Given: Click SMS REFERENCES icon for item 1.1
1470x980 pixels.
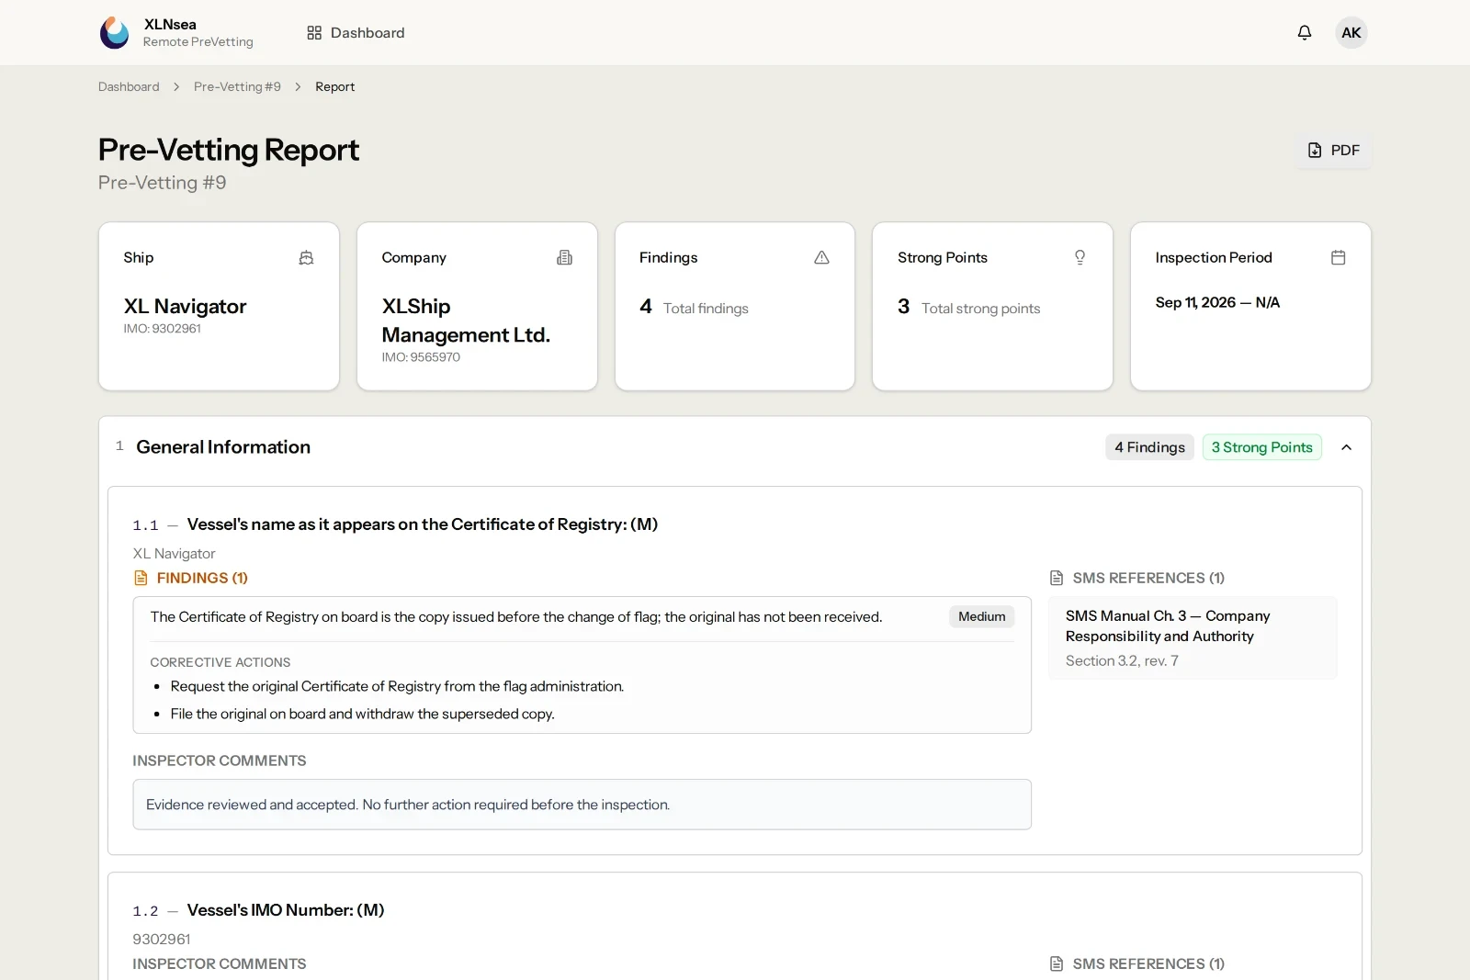Looking at the screenshot, I should (1057, 578).
